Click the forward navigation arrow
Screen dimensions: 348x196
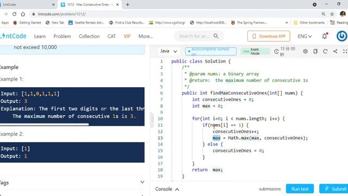tap(6, 14)
